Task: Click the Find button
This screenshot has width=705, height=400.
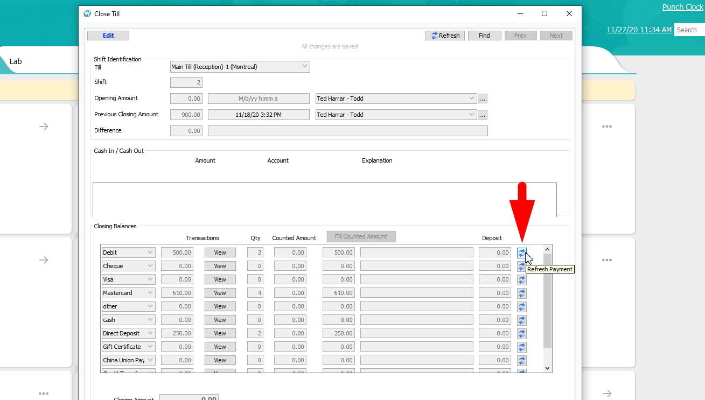Action: (x=484, y=36)
